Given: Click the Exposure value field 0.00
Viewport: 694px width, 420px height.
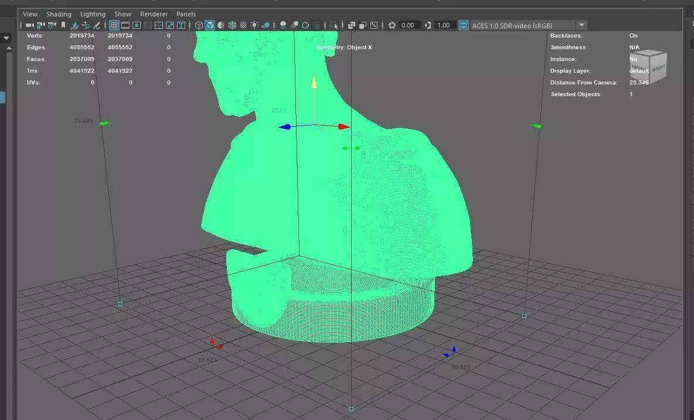Looking at the screenshot, I should pos(409,25).
